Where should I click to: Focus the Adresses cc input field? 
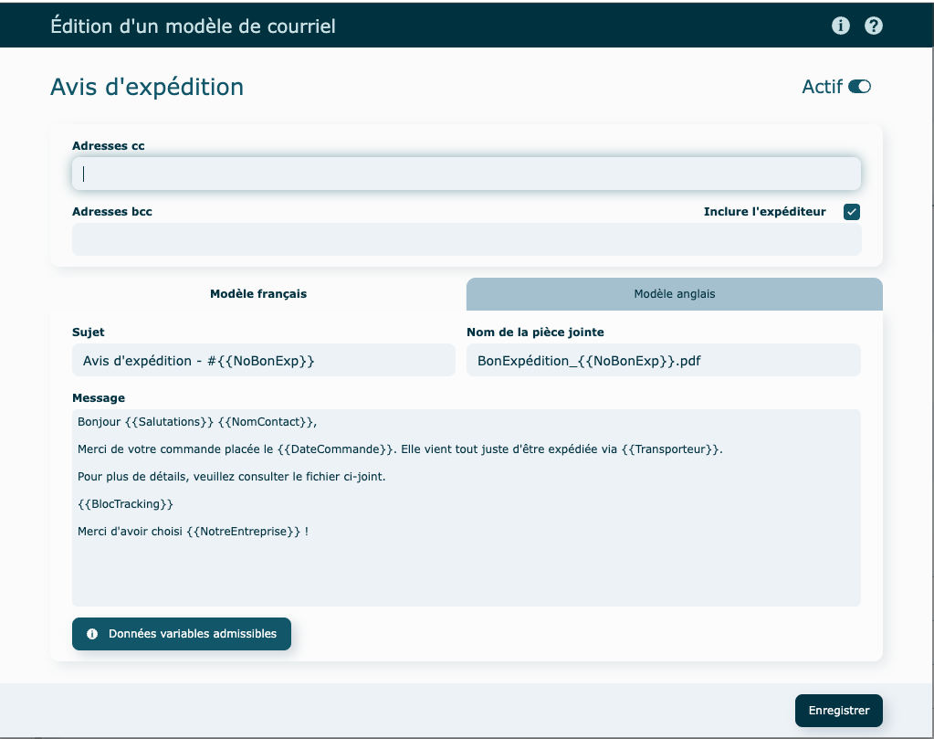pos(466,174)
